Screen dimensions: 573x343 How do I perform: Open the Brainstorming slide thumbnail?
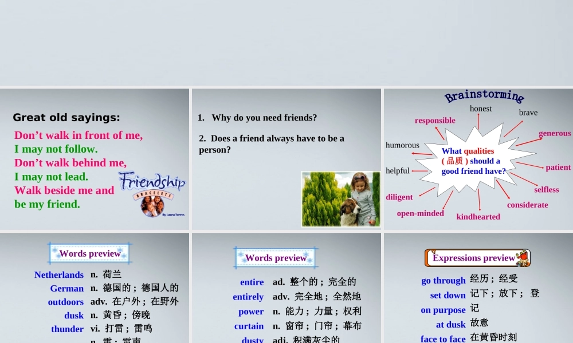click(478, 159)
